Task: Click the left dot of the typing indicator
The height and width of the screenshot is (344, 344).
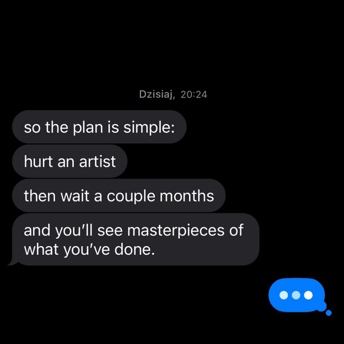Action: 284,295
